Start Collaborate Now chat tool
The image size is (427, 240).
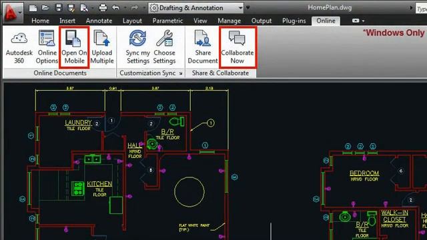[x=238, y=47]
